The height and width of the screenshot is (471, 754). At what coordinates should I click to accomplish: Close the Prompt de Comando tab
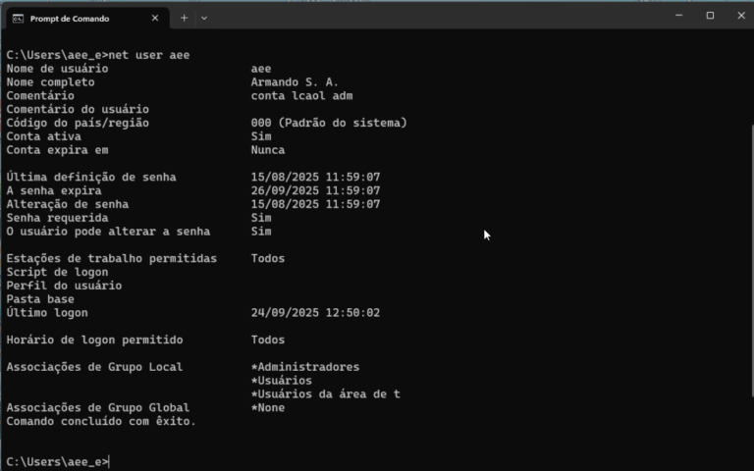pyautogui.click(x=155, y=19)
